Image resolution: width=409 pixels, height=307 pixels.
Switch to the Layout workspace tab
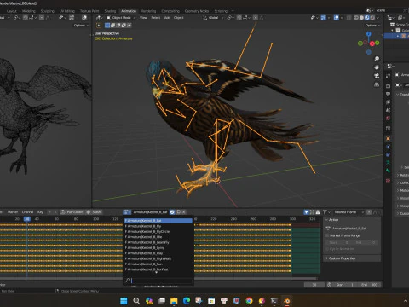[12, 11]
